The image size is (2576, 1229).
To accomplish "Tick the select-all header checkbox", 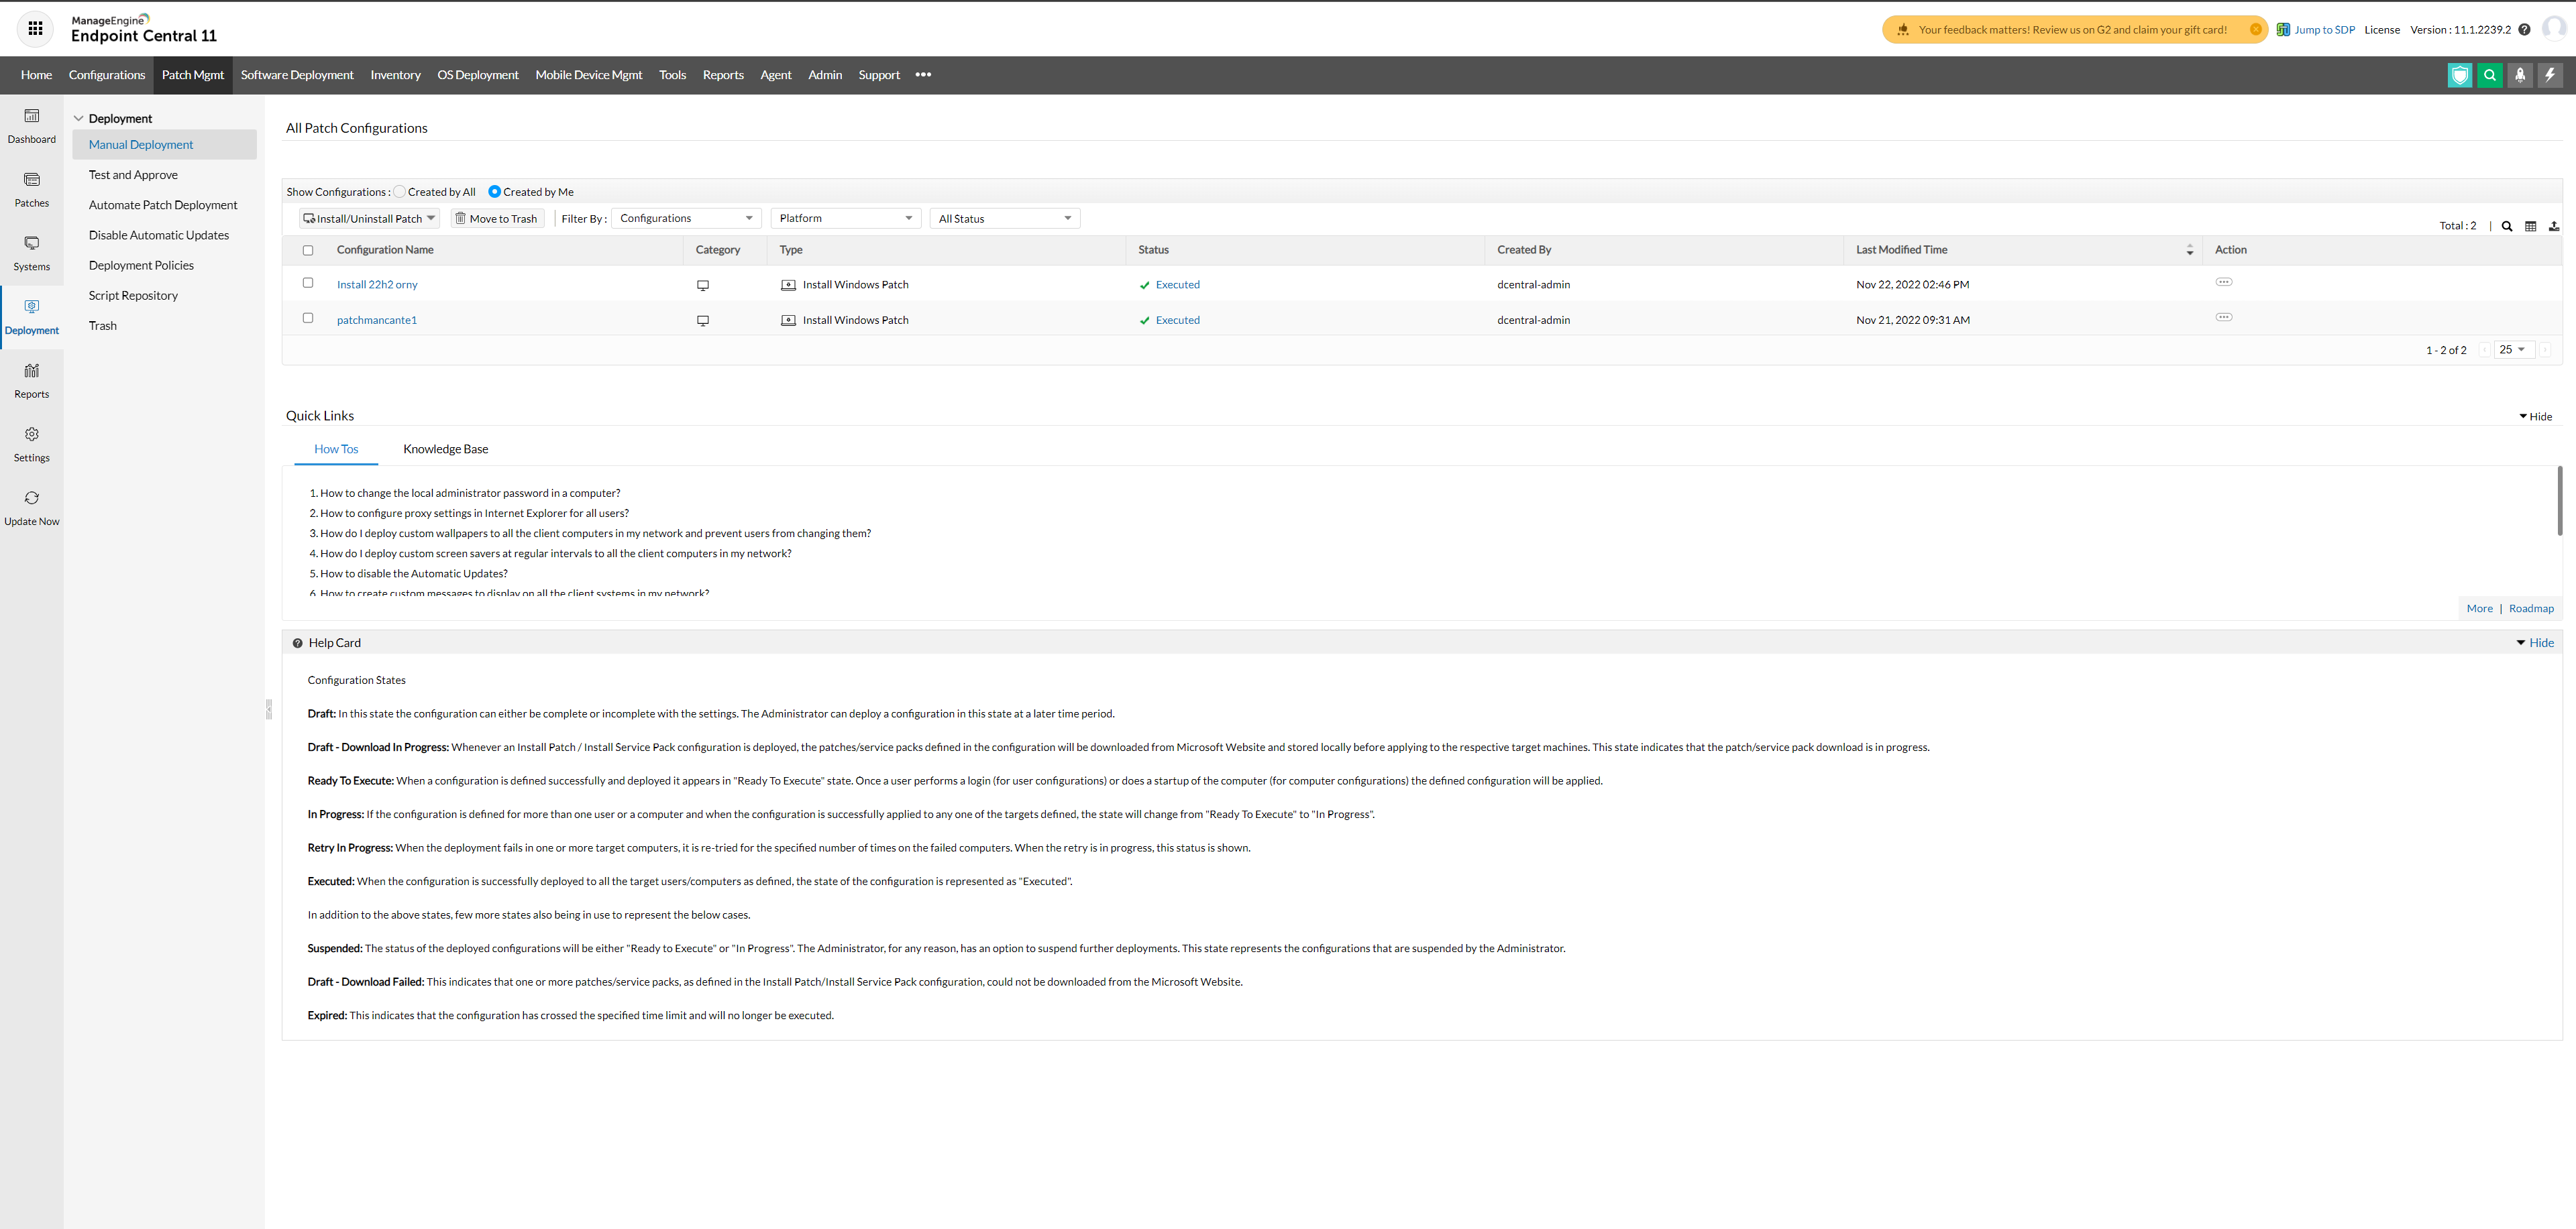I will point(308,251).
